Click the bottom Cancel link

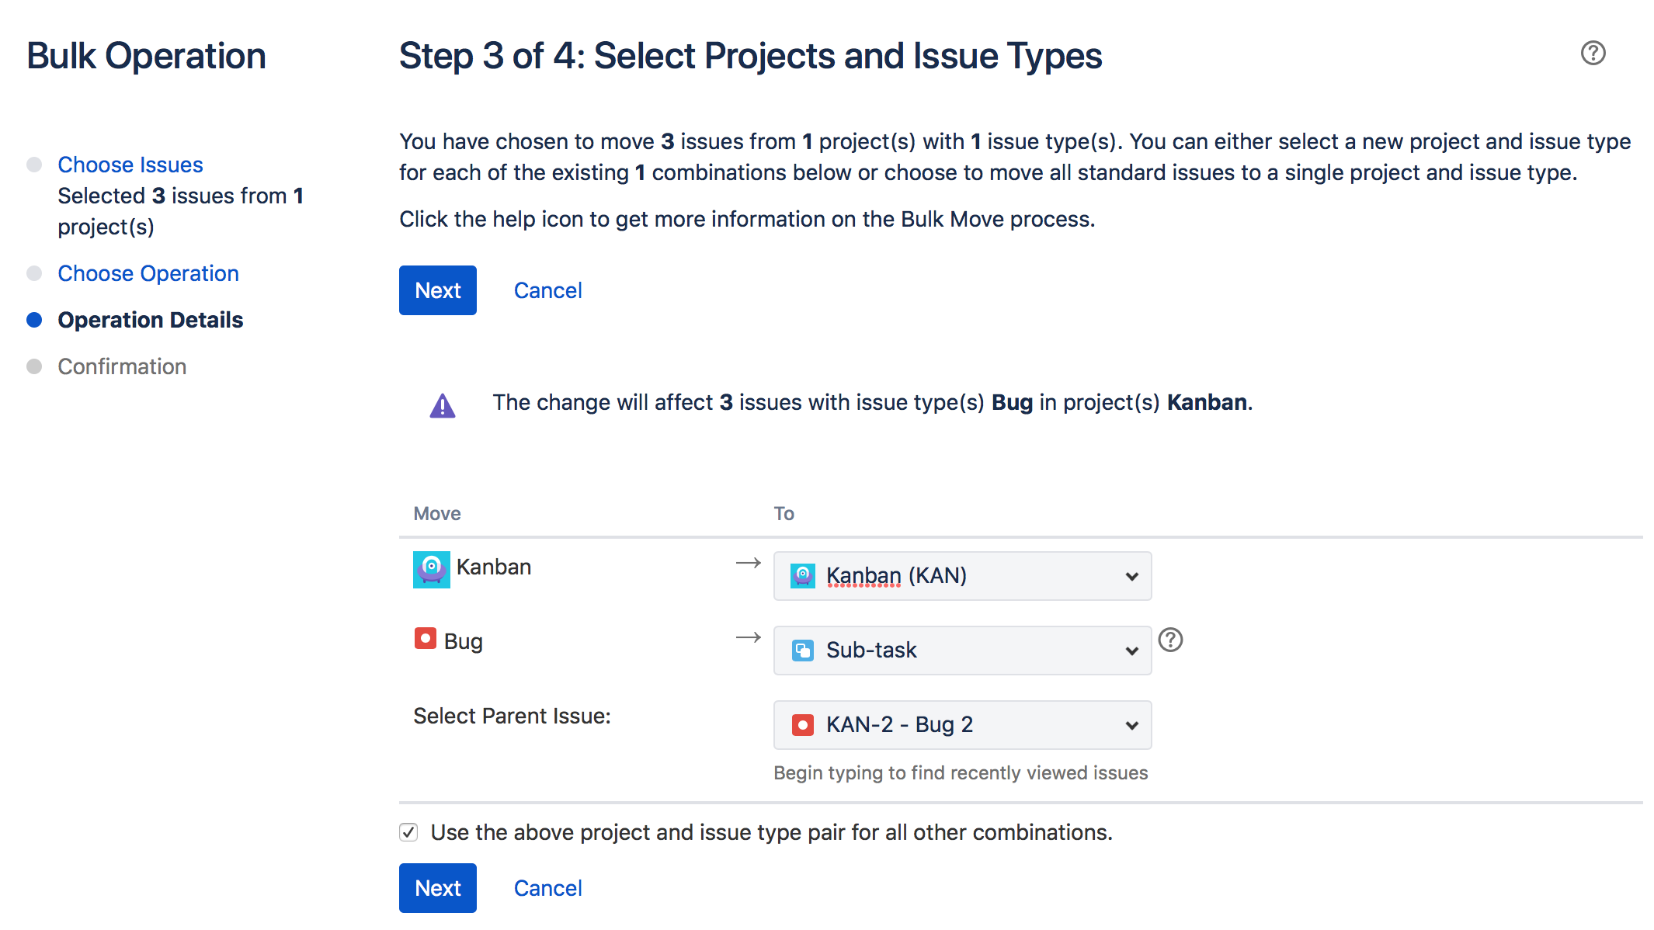547,888
